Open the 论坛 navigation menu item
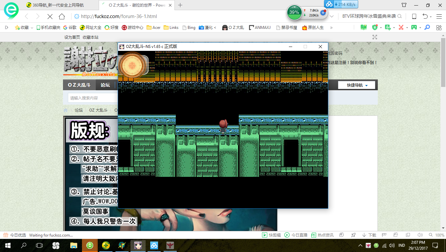The width and height of the screenshot is (446, 252). (105, 85)
